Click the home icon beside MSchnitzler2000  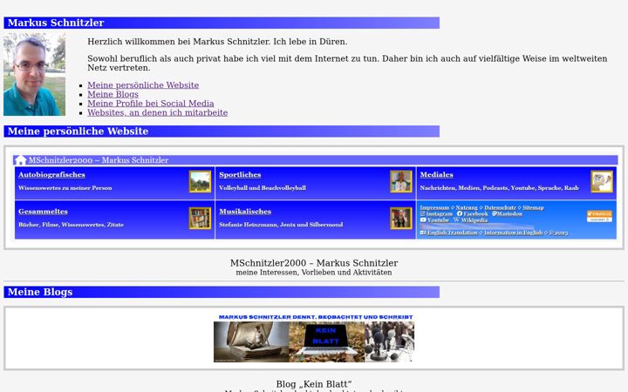pos(19,160)
